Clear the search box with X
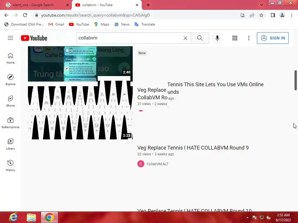 pyautogui.click(x=185, y=38)
